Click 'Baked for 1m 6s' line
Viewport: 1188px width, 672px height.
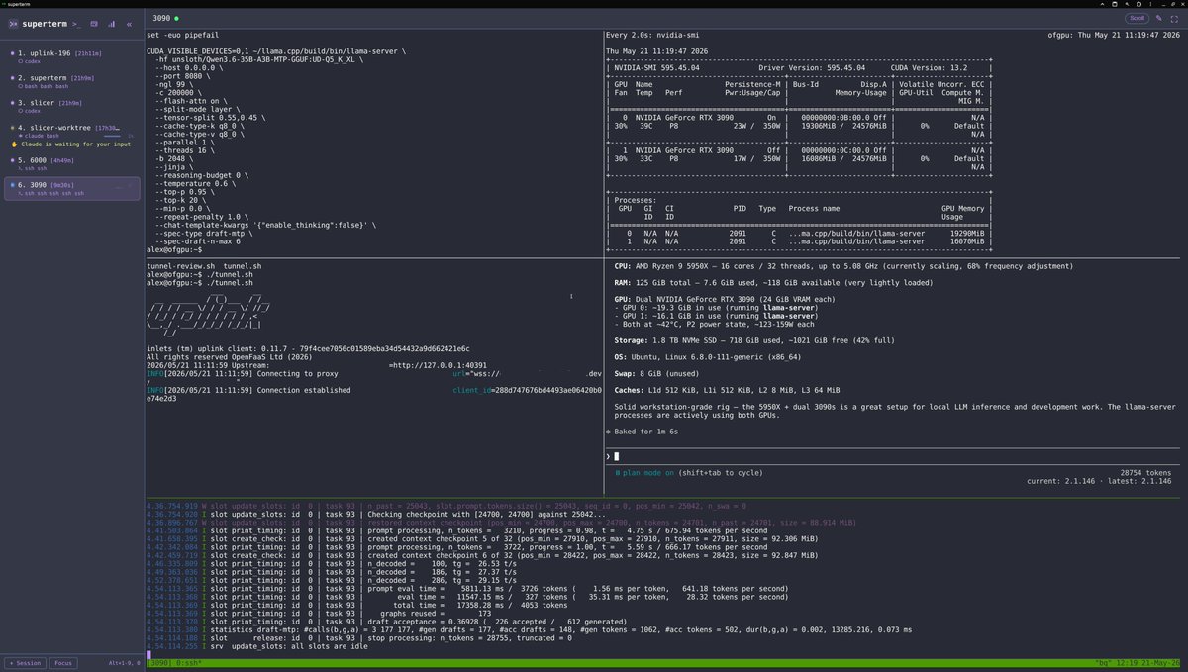(x=642, y=432)
